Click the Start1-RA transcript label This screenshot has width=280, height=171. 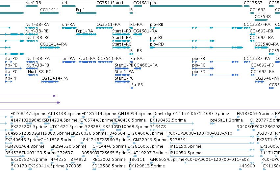122,37
